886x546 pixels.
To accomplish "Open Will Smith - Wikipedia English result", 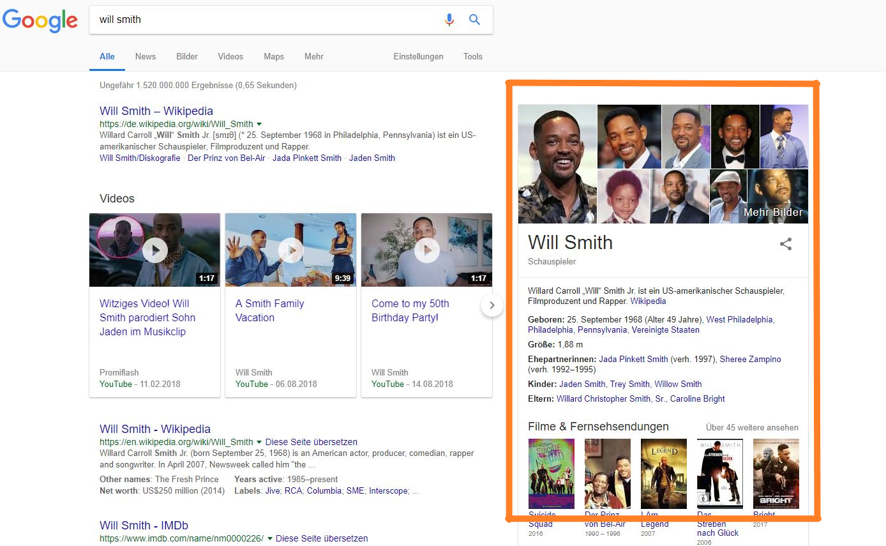I will point(155,429).
